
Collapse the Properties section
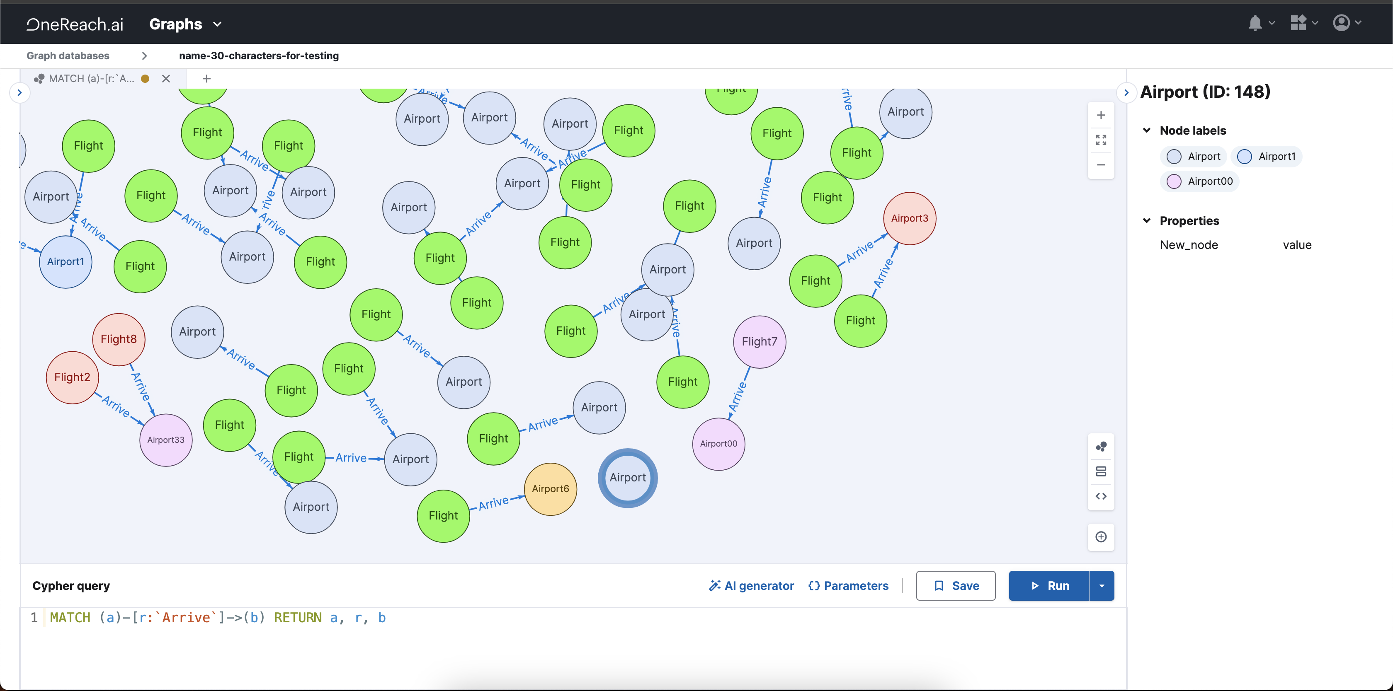(x=1147, y=220)
